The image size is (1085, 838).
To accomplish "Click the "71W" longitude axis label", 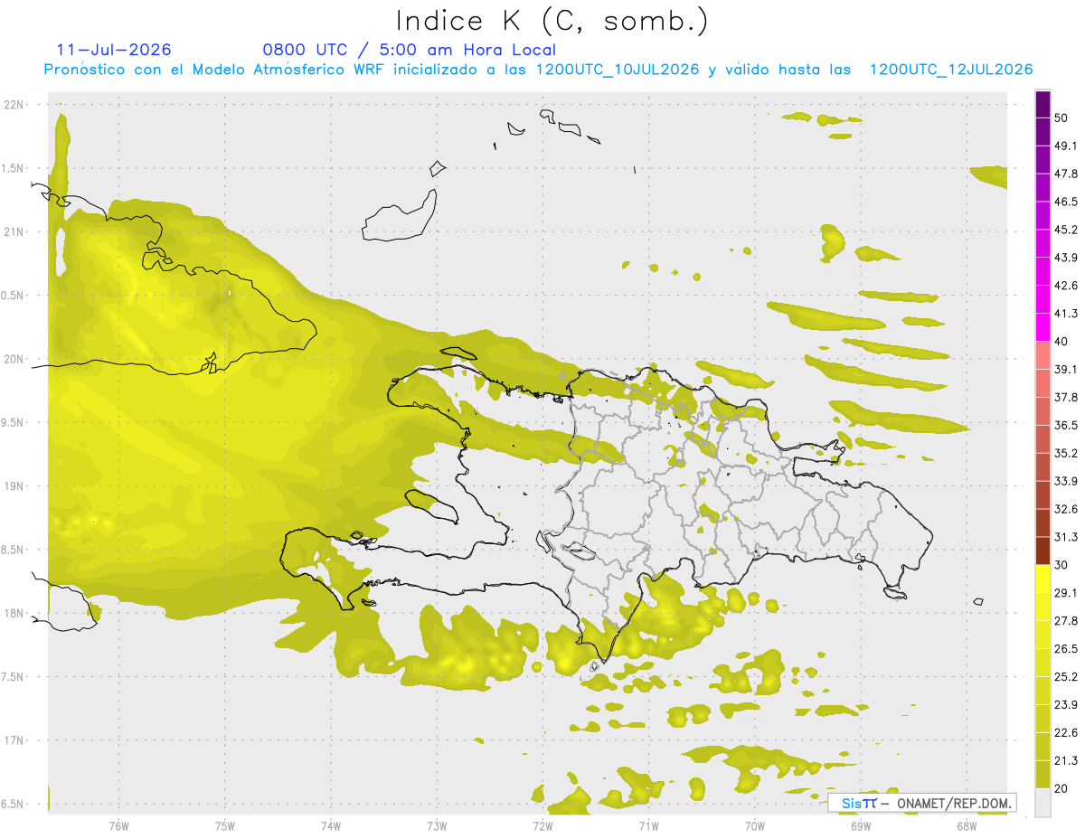I will click(x=648, y=826).
